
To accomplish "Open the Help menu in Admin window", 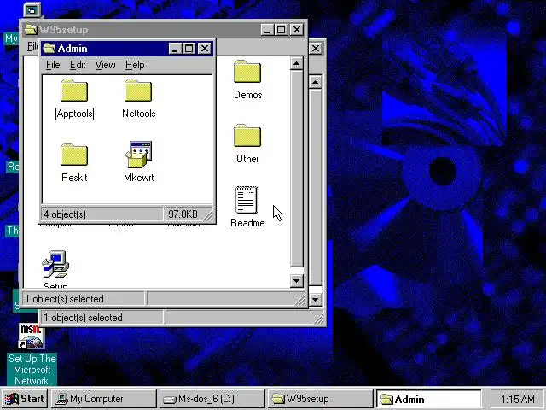I will click(135, 65).
